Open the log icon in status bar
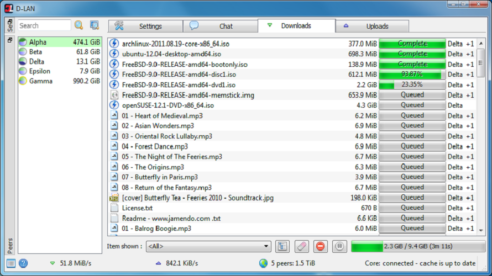492x276 pixels. click(x=11, y=263)
